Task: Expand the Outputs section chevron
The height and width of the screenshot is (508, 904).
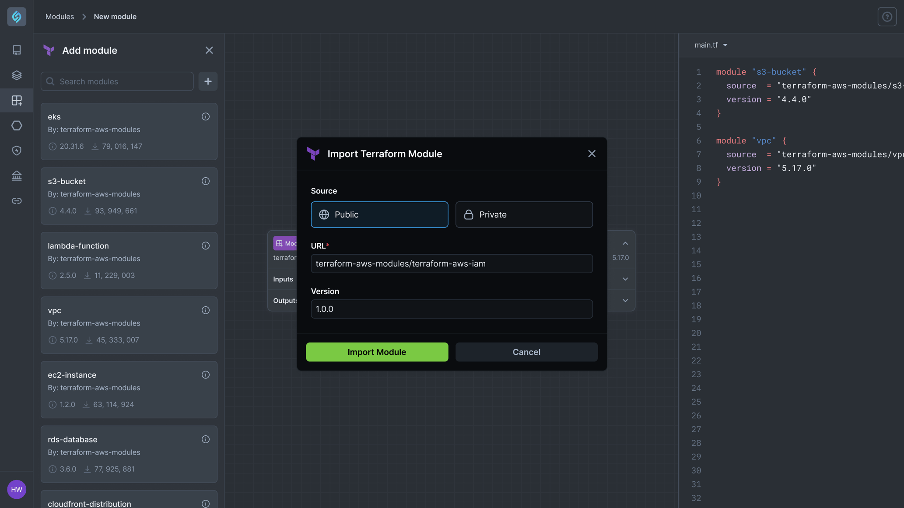Action: [625, 301]
